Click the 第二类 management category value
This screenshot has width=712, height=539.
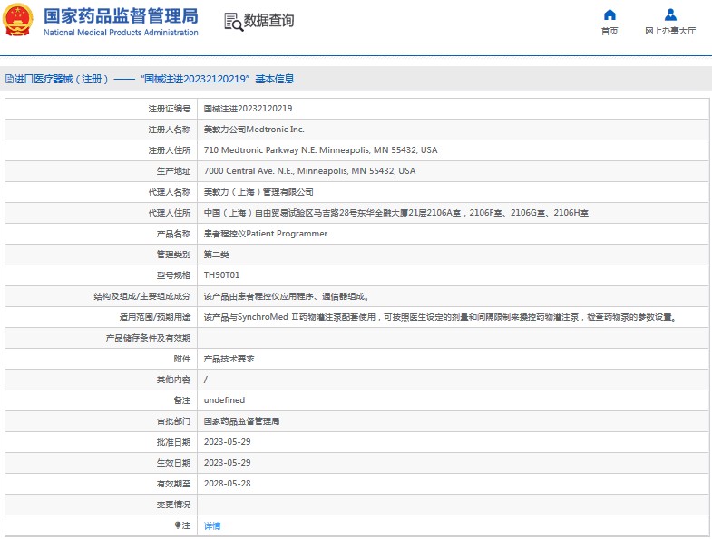[217, 255]
